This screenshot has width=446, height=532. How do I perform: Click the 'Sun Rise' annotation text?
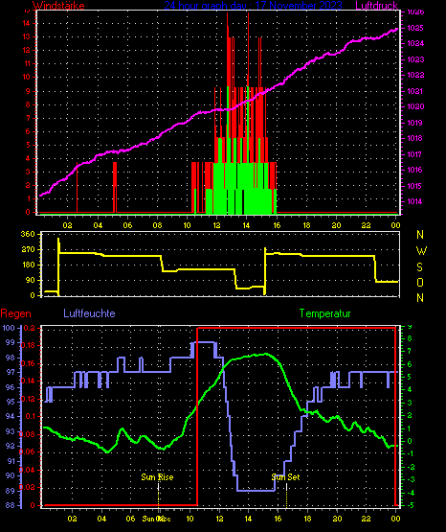coord(157,477)
